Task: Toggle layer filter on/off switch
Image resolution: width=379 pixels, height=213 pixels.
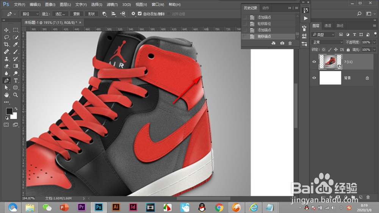Action: 375,34
